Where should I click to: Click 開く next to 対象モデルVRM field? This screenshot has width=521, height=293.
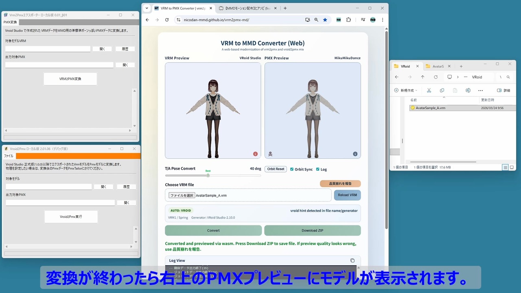(x=102, y=49)
